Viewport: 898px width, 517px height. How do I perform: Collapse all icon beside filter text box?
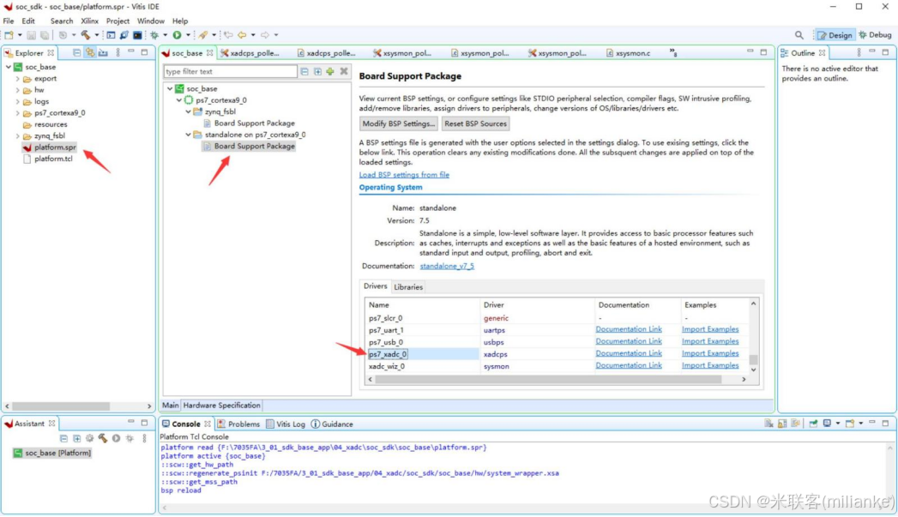point(304,71)
